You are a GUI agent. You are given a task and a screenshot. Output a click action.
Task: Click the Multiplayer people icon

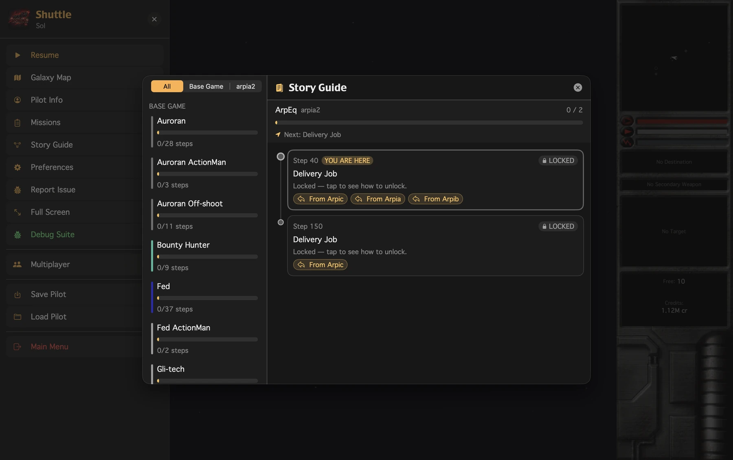(x=18, y=265)
